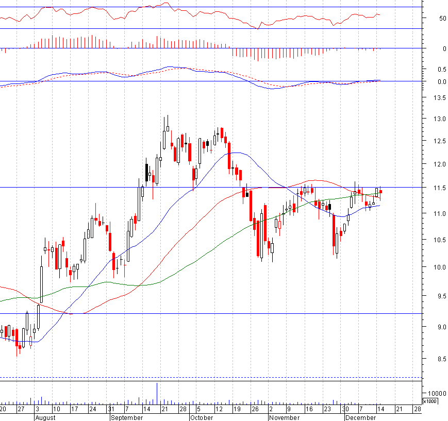The width and height of the screenshot is (448, 421).
Task: Click the '24' date axis label
Action: [x=93, y=409]
